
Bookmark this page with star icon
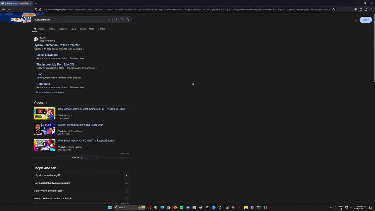pos(333,9)
